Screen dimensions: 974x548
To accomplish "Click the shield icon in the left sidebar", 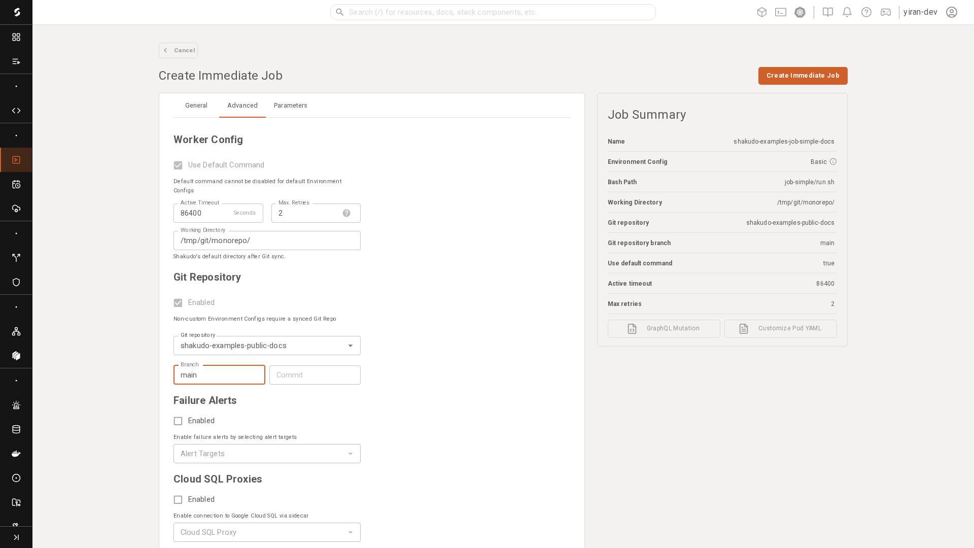I will [16, 282].
